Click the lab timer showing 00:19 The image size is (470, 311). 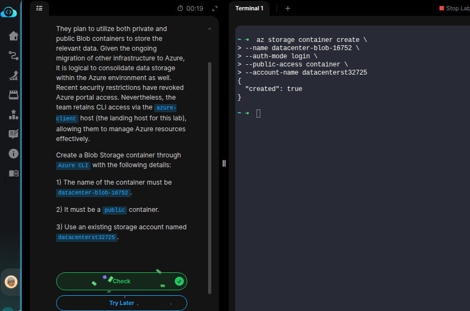(x=190, y=8)
